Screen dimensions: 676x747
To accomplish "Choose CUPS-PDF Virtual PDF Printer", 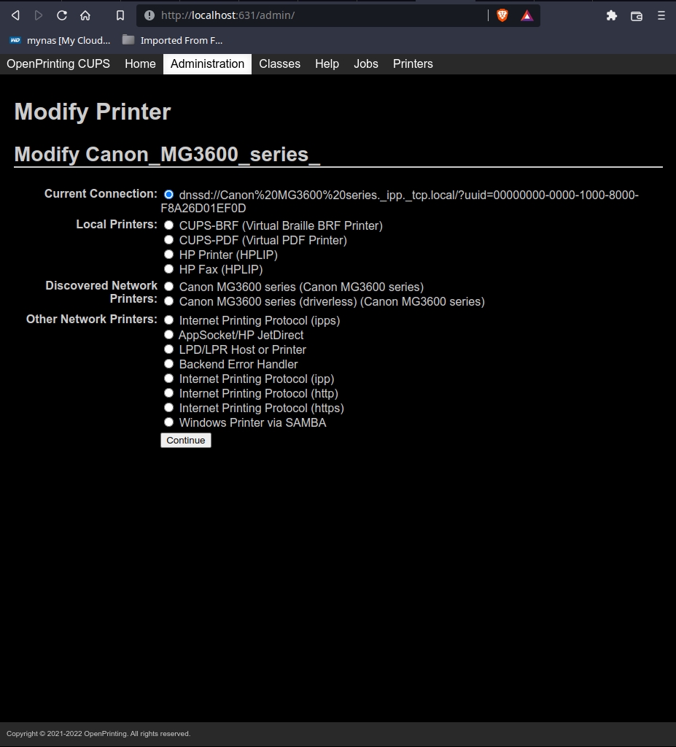I will pyautogui.click(x=168, y=239).
